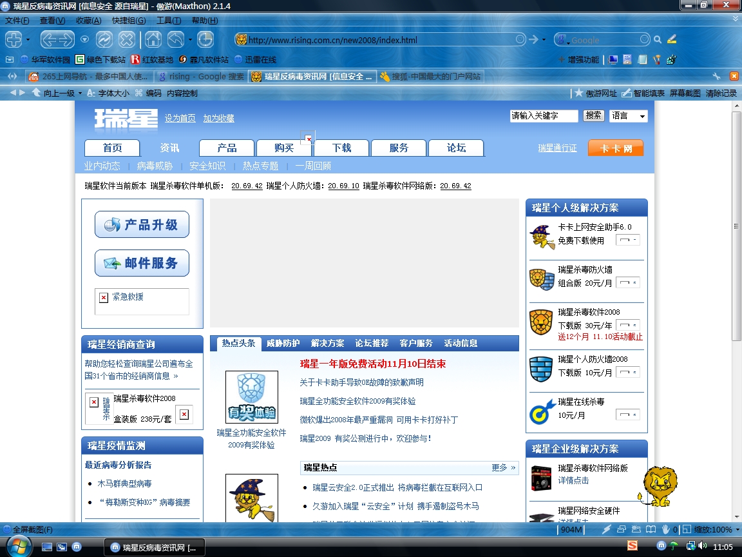Click the page vertical scrollbar thumb
Image resolution: width=742 pixels, height=557 pixels.
click(x=736, y=226)
